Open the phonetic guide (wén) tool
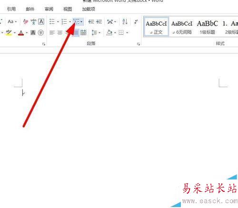Image resolution: width=238 pixels, height=208 pixels. click(33, 21)
